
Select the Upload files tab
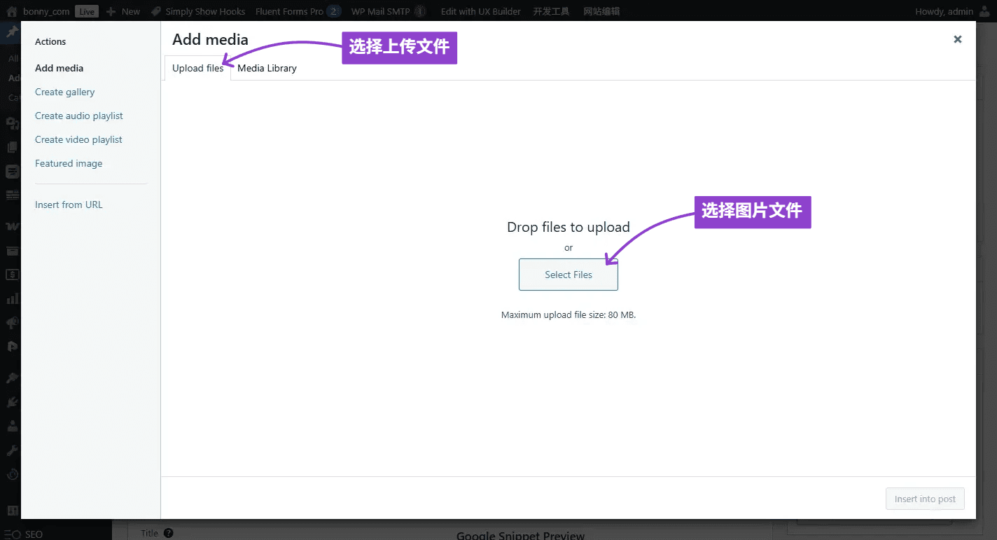coord(197,68)
